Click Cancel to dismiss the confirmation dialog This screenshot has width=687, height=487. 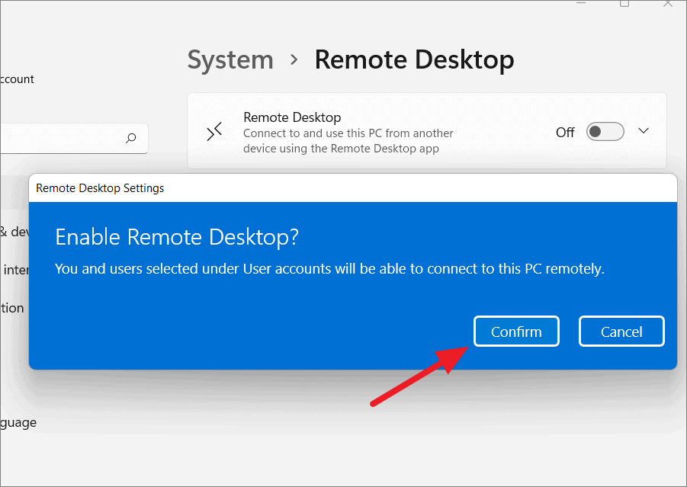click(621, 331)
